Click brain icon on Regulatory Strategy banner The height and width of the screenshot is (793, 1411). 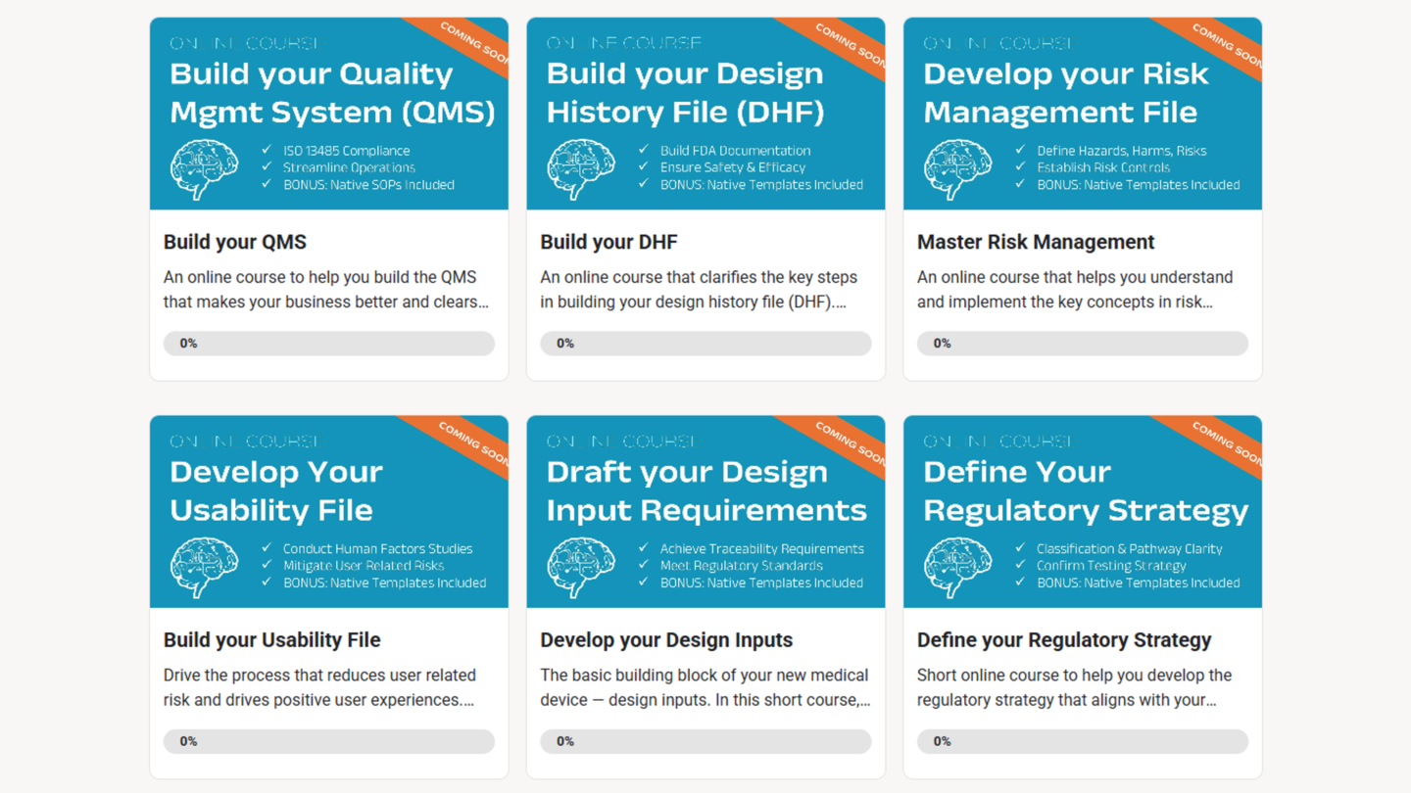957,567
